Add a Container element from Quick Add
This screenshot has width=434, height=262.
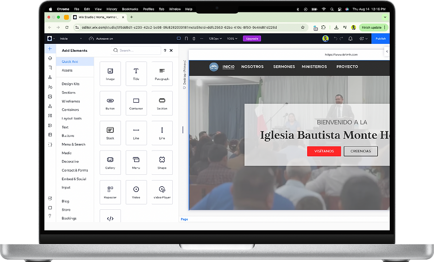[136, 103]
